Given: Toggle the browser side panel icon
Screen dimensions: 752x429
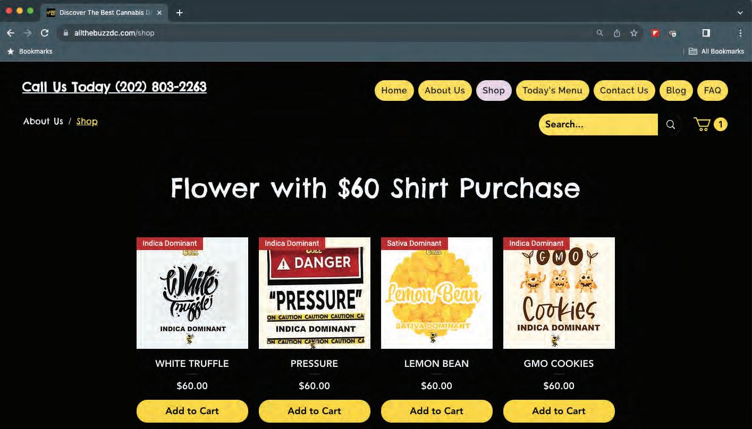Looking at the screenshot, I should (706, 33).
